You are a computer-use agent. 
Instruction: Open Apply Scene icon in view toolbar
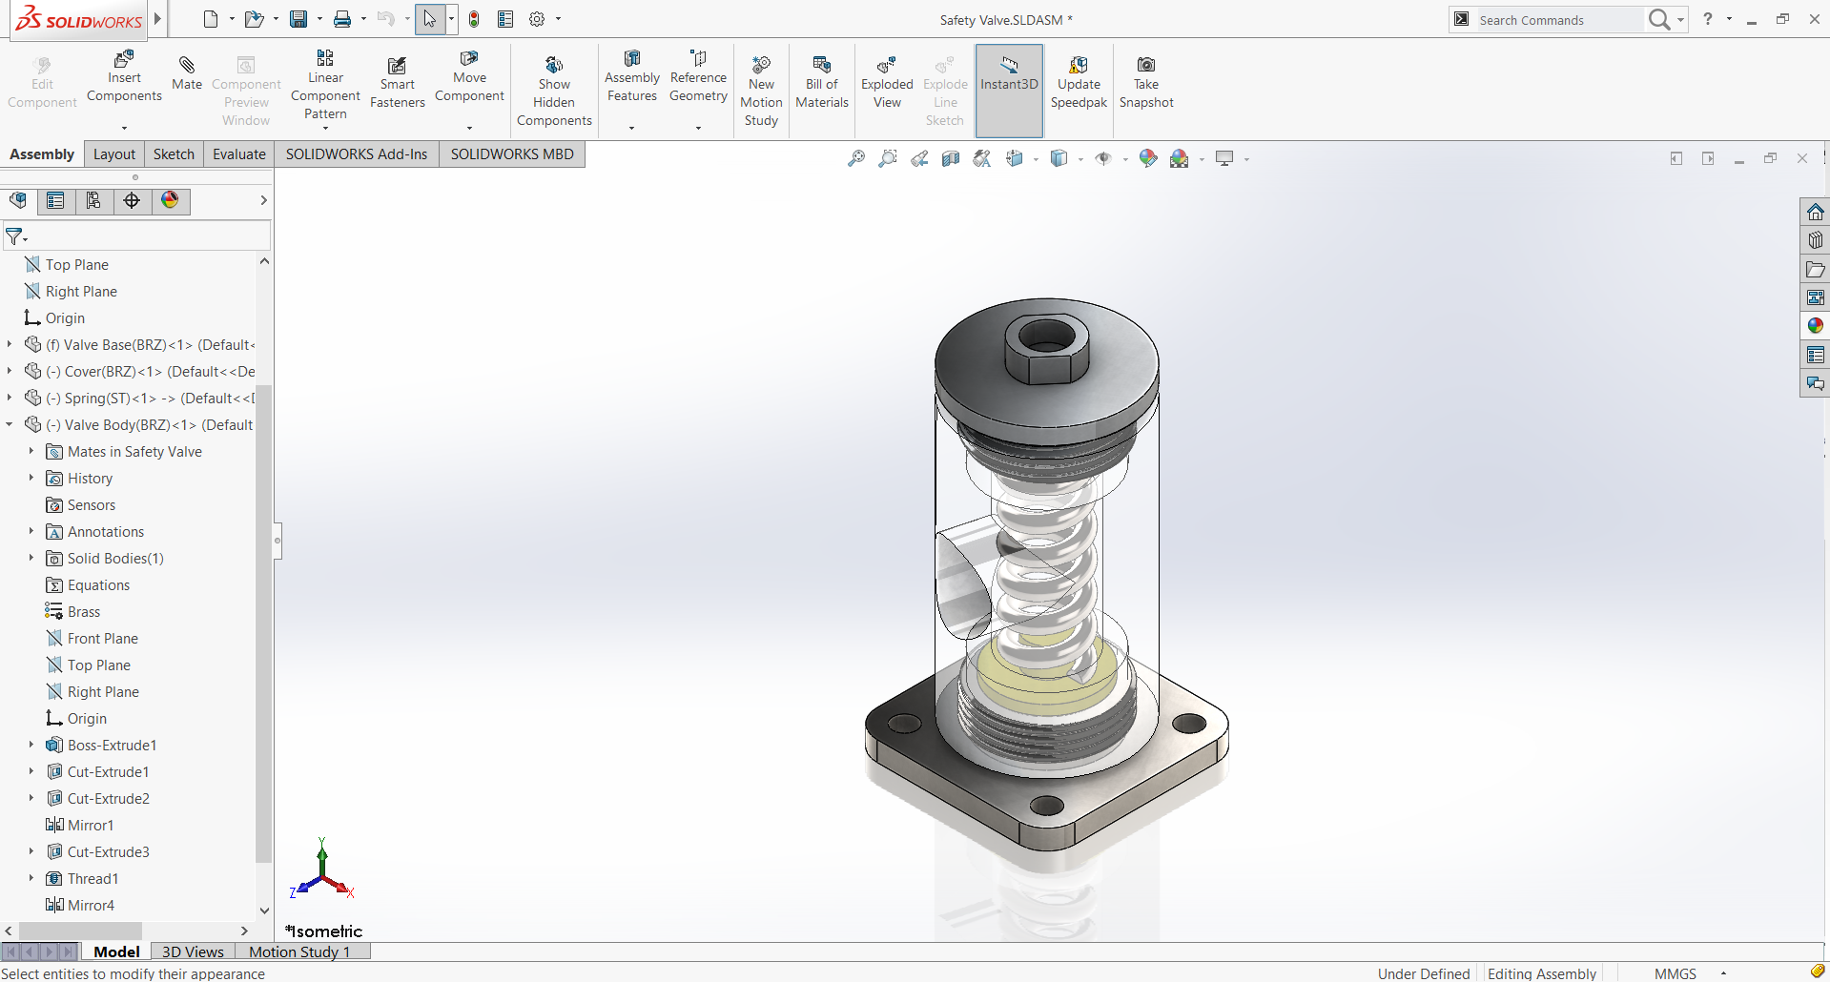pos(1180,158)
